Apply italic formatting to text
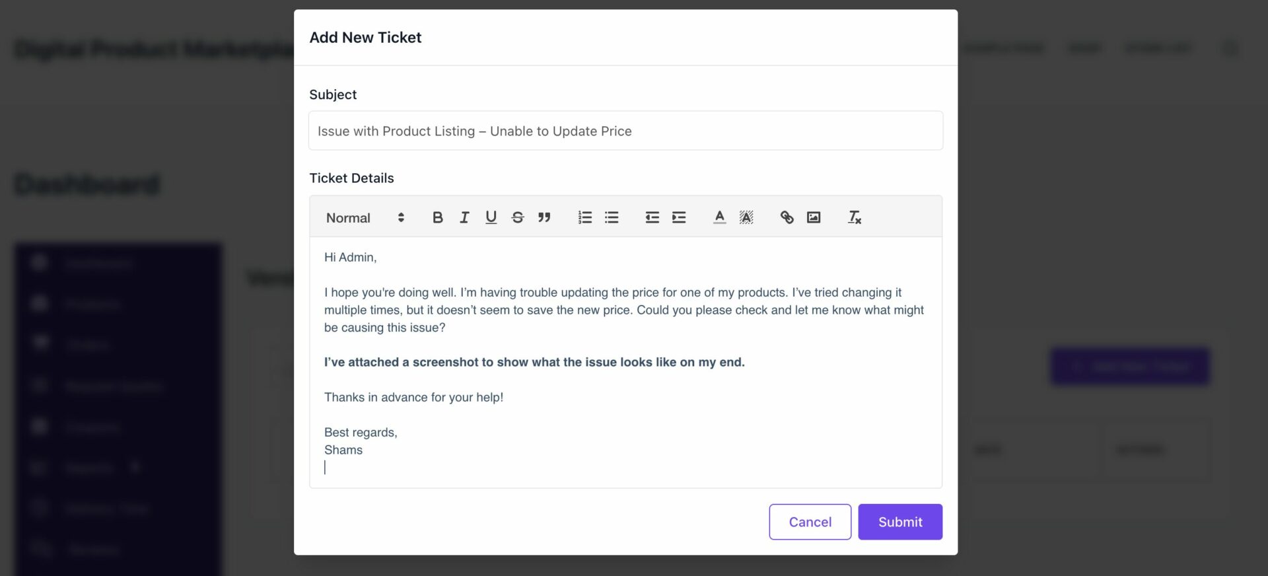1268x576 pixels. tap(464, 217)
